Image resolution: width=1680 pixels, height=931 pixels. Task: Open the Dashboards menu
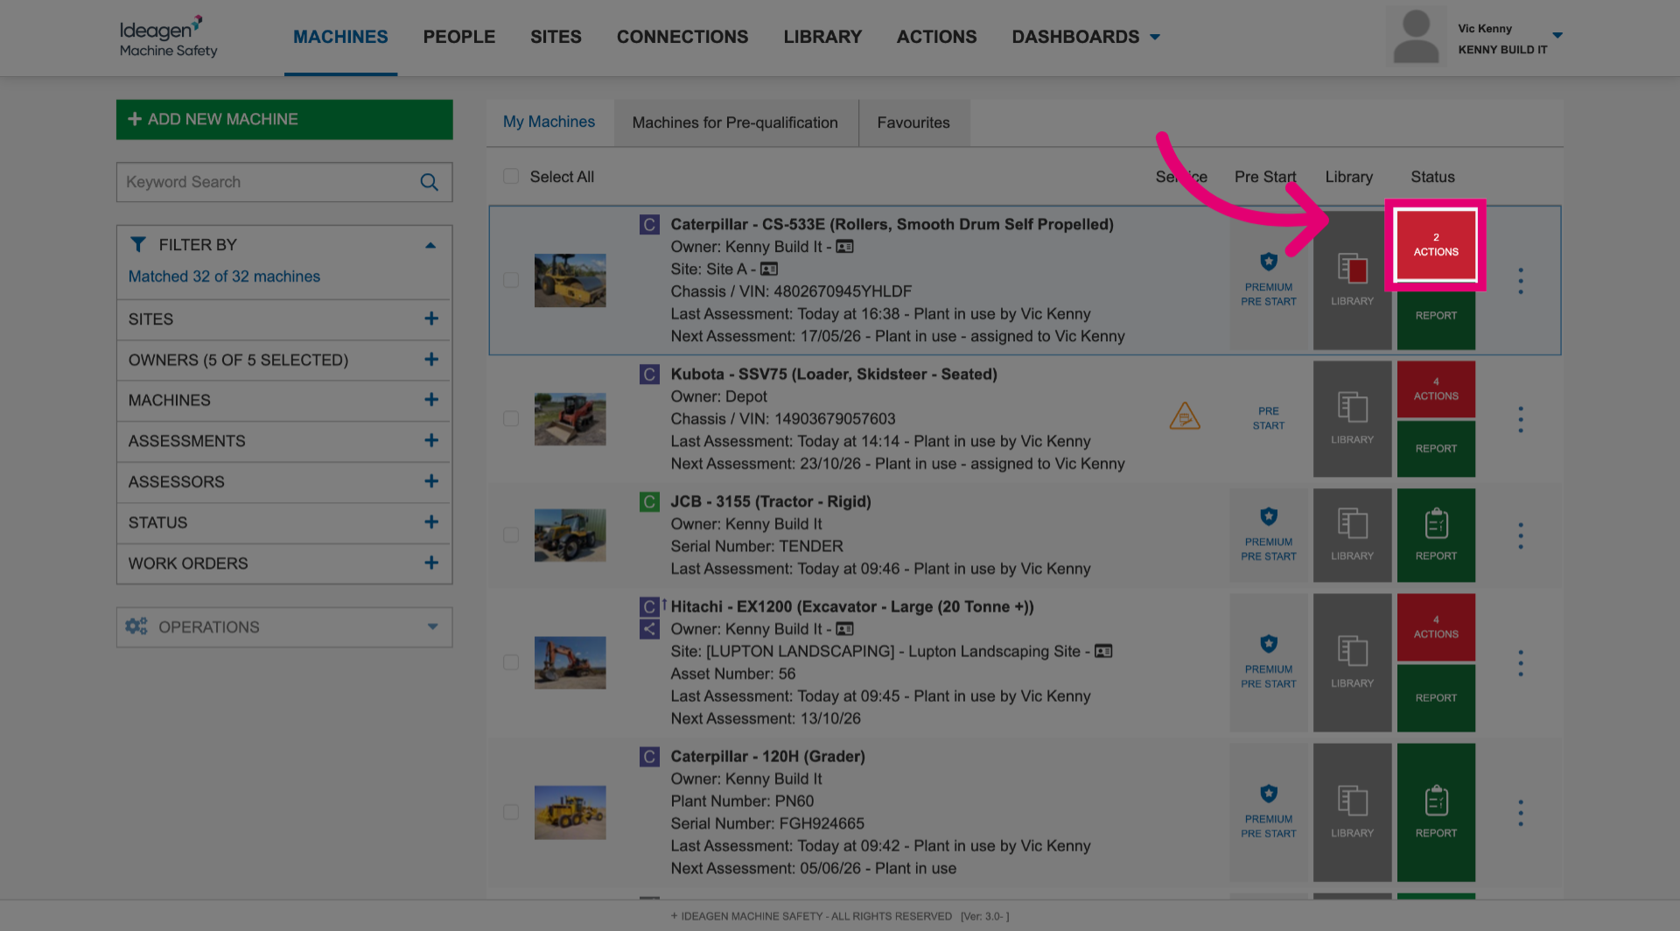tap(1086, 37)
